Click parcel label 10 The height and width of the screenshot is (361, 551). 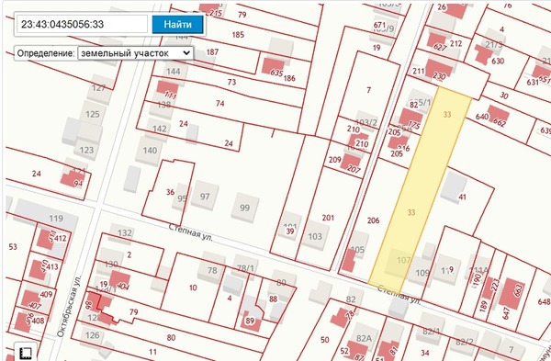[x=193, y=288]
